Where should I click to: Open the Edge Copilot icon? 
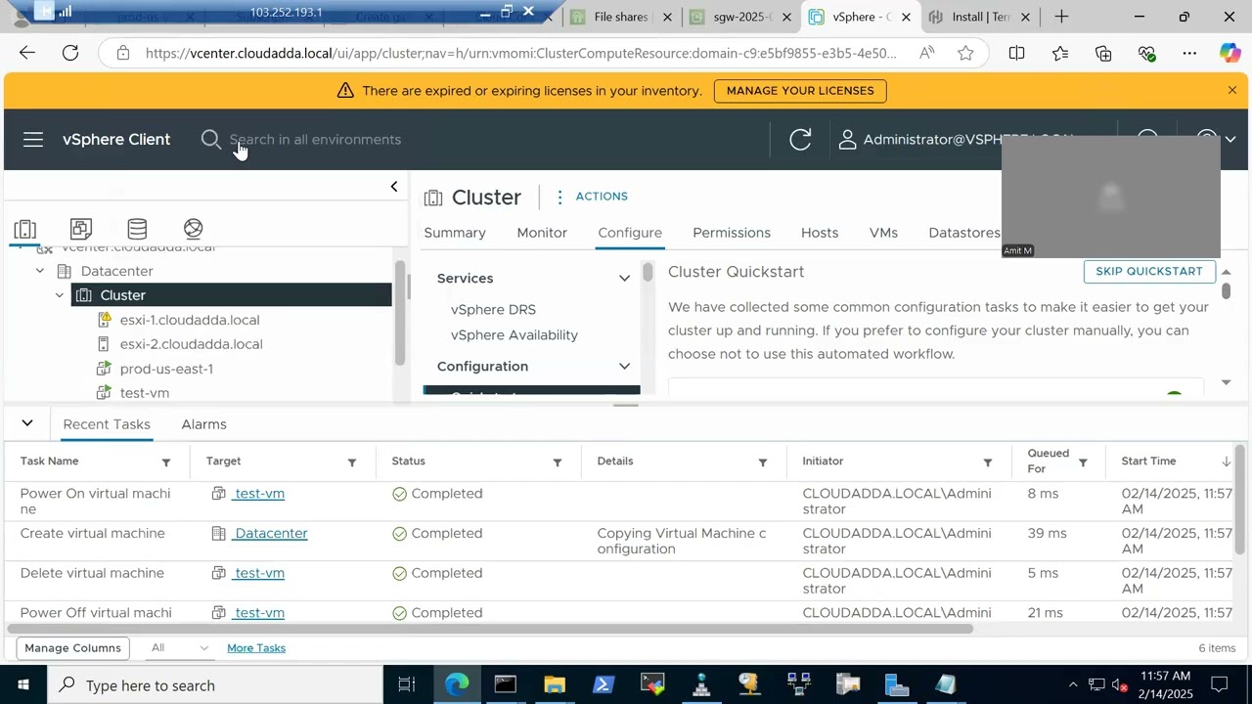click(1230, 53)
